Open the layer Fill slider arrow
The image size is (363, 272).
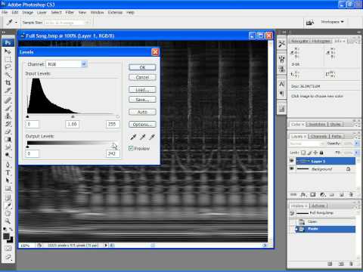356,153
